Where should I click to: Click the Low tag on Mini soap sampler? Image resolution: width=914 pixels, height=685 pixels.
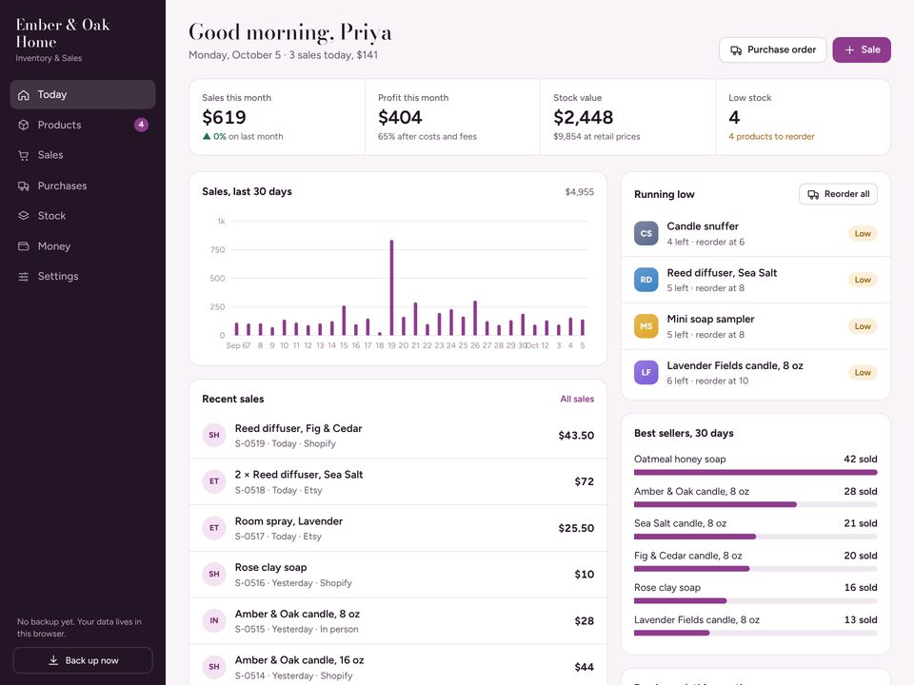tap(863, 326)
